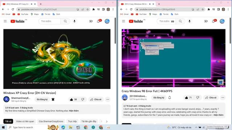232x130 pixels.
Task: Open Windows Start menu
Action: (3, 127)
